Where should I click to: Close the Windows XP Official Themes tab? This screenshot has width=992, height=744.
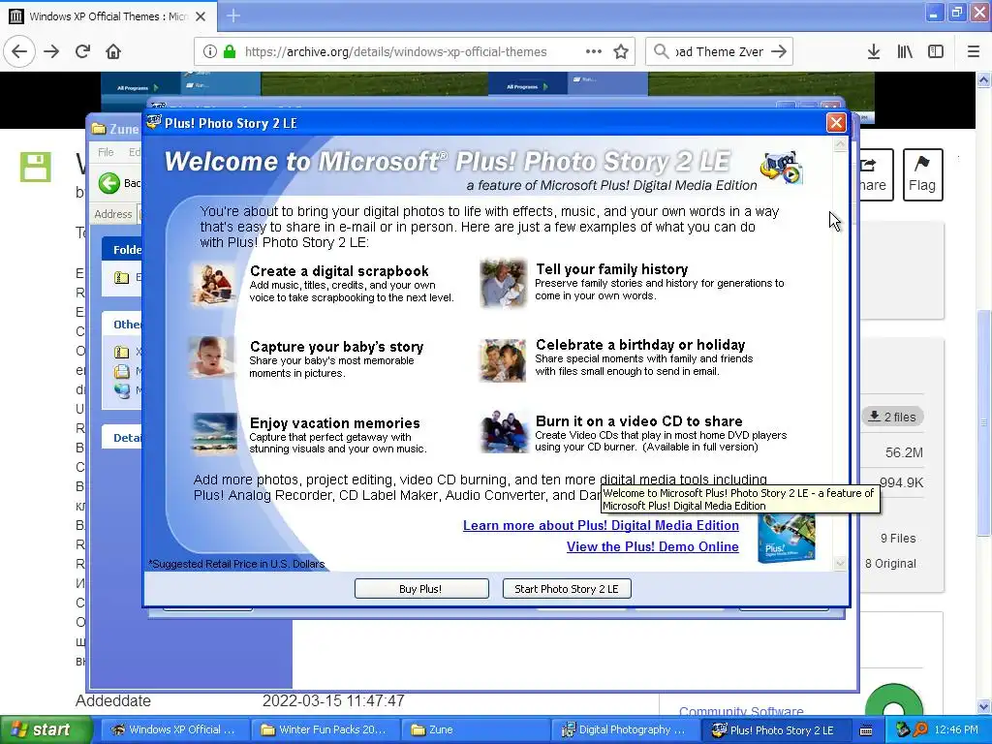pos(201,16)
